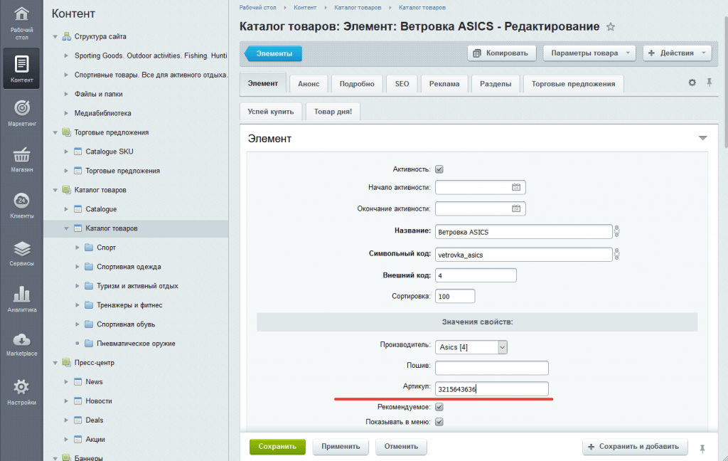Screen dimensions: 728x461
Task: Click Пневматическое оружие folder icon
Action: tap(89, 344)
